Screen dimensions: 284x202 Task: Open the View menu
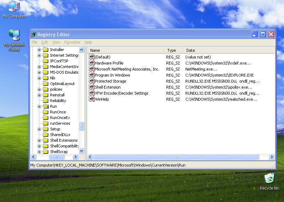[56, 42]
